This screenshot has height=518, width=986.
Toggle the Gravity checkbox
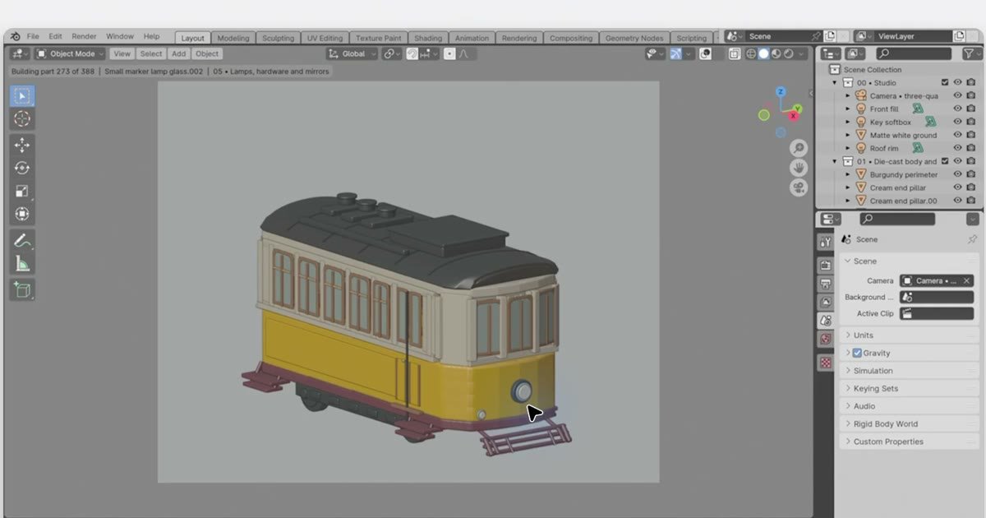click(x=857, y=353)
